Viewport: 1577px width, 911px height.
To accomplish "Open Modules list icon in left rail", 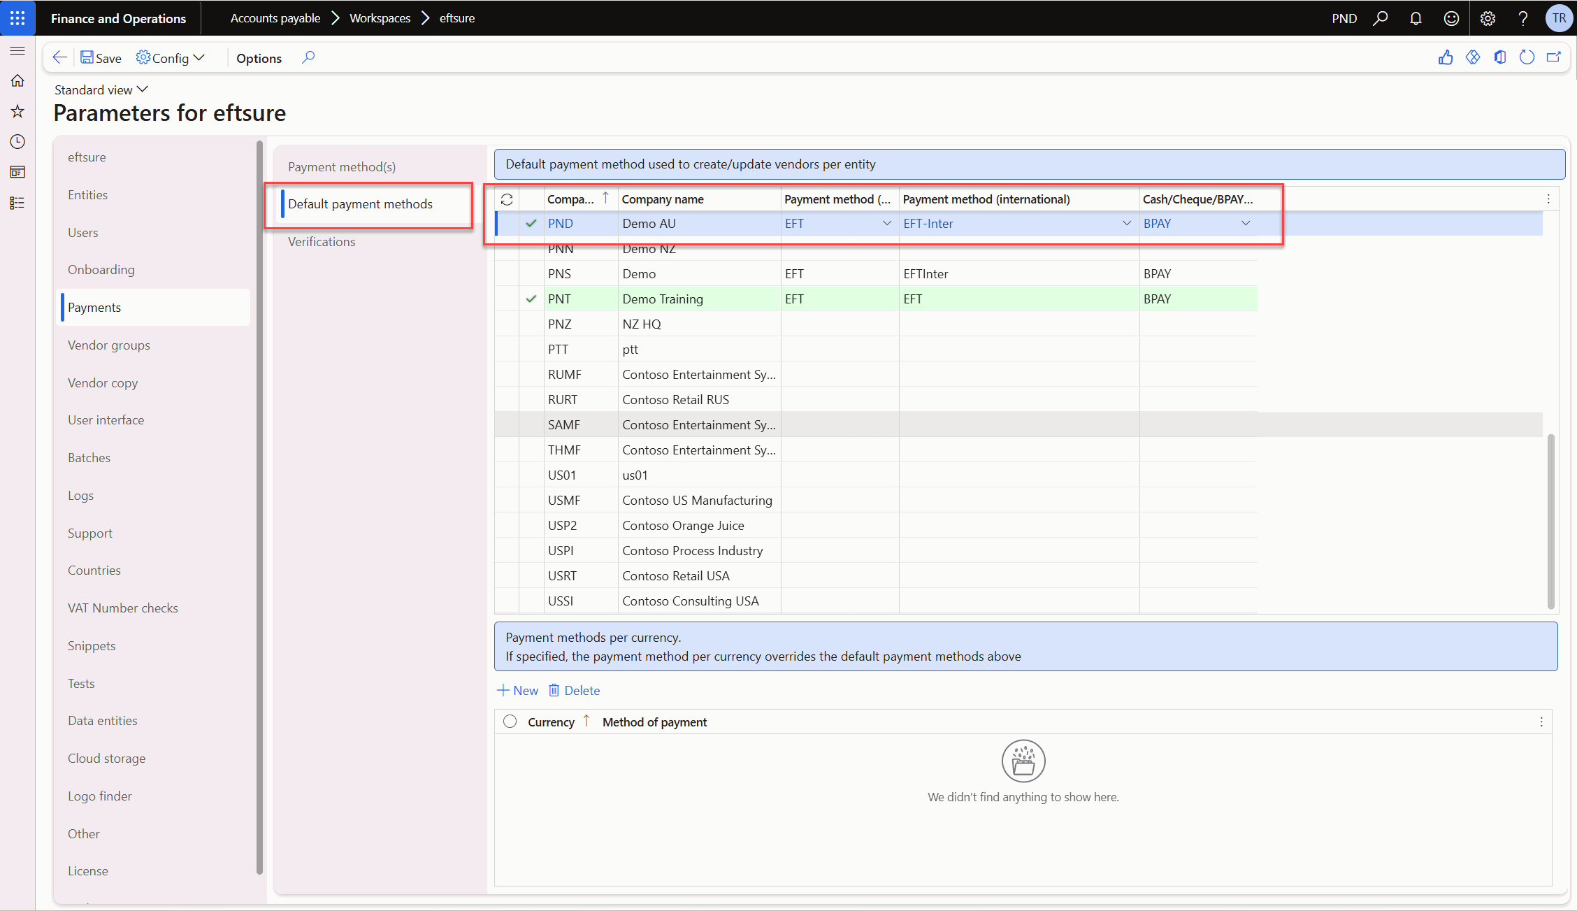I will tap(17, 203).
